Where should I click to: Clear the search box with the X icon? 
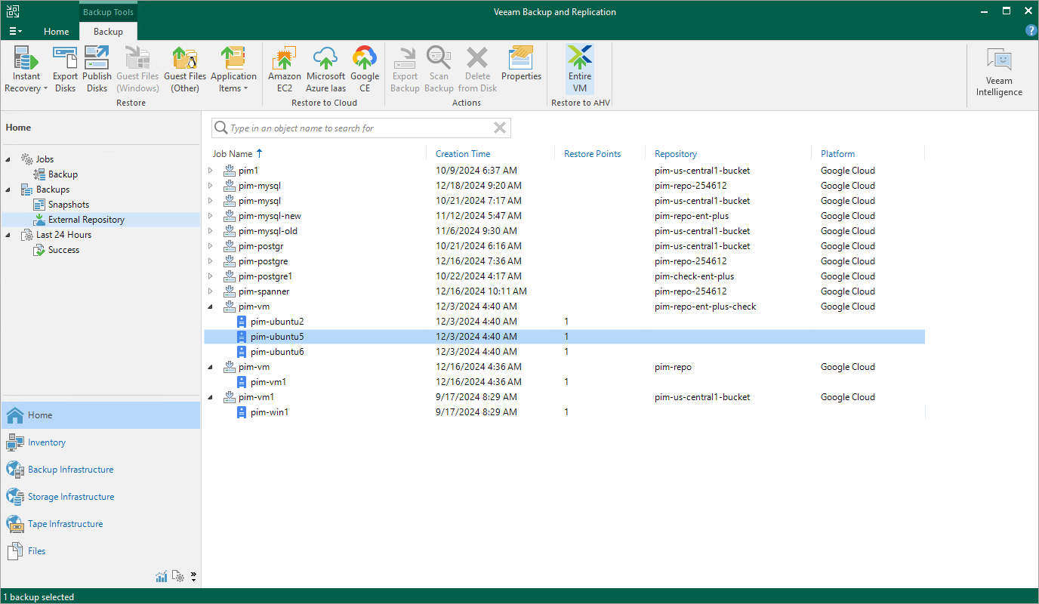tap(500, 128)
